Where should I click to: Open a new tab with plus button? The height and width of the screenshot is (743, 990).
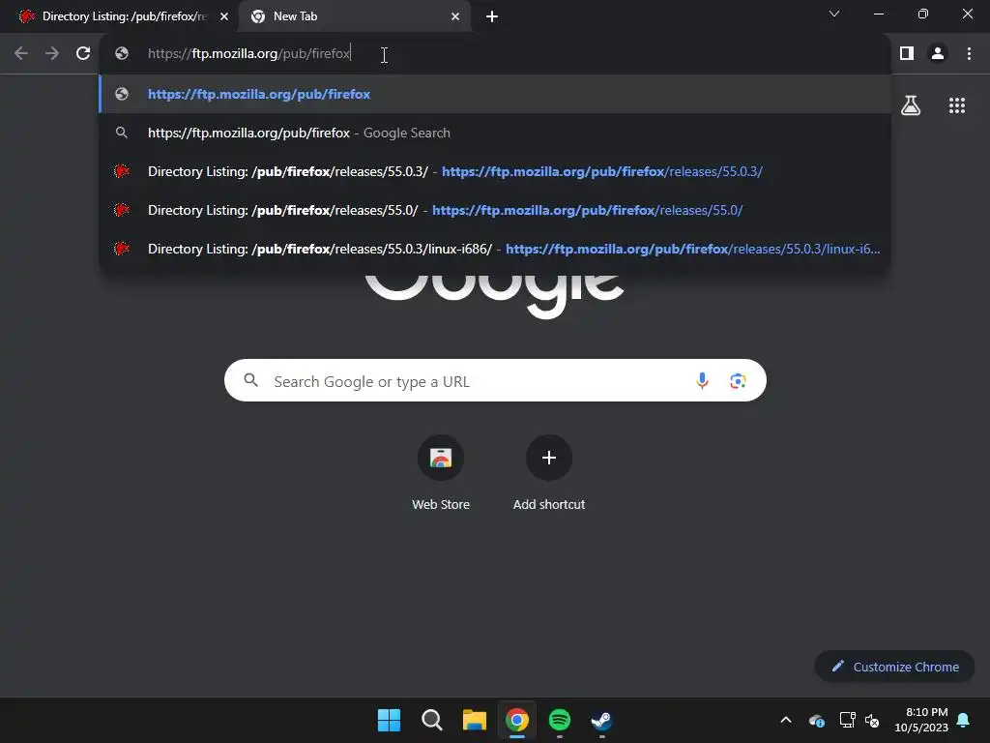492,17
